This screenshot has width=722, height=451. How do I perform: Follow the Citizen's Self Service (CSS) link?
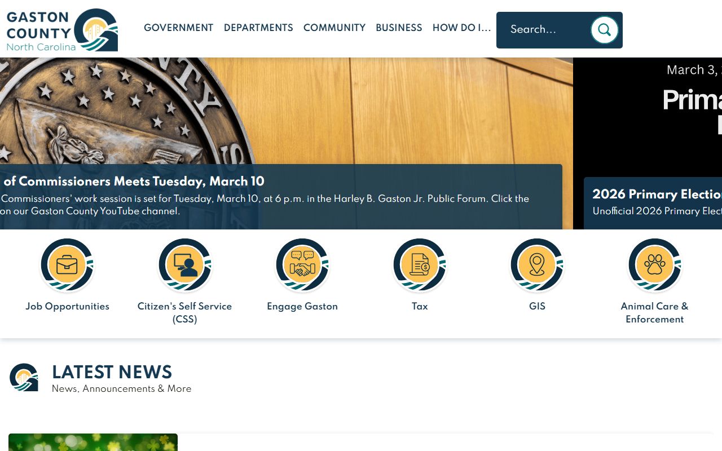184,312
